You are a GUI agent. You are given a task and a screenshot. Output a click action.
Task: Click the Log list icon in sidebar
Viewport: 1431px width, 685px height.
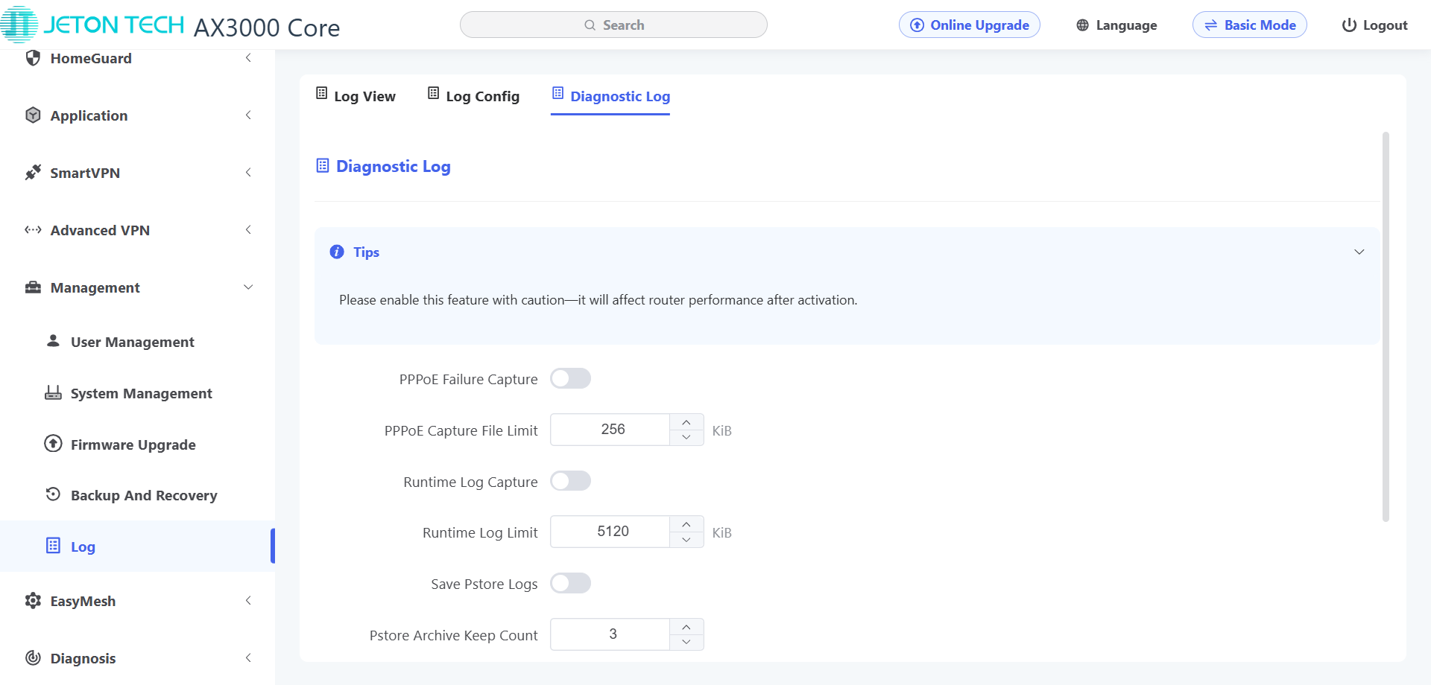click(53, 546)
